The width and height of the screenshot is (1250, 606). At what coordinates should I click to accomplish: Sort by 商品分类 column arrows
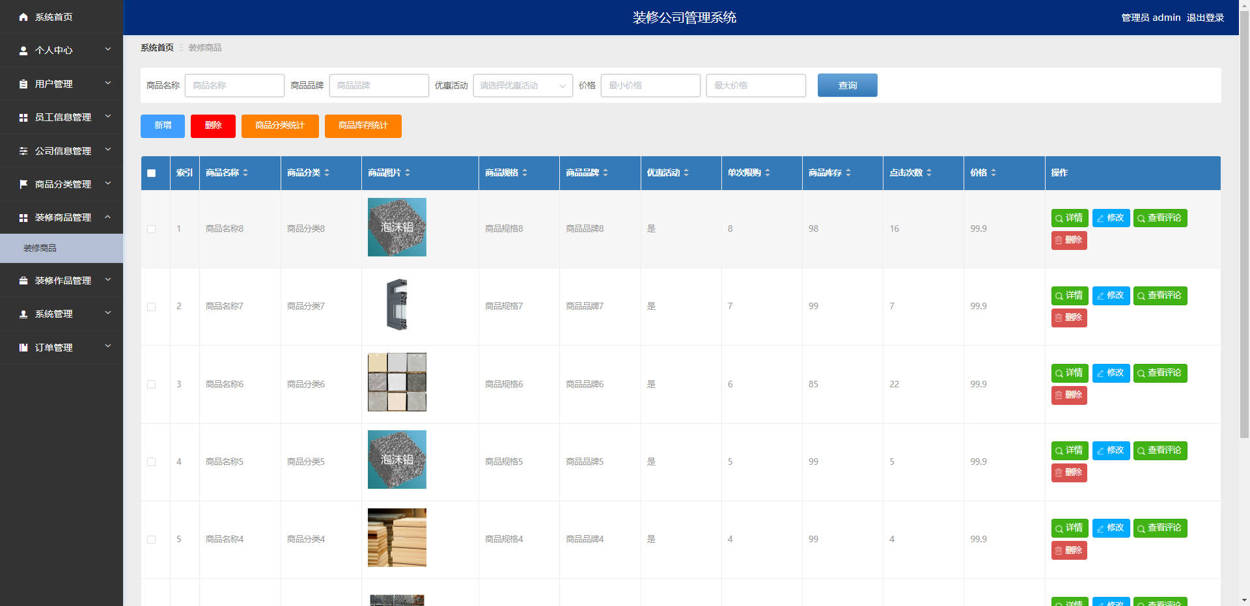[x=327, y=172]
